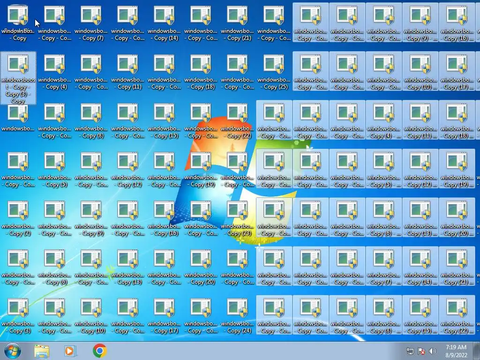Select unhighlighted icon ending 'Copy (19)'

(201, 170)
